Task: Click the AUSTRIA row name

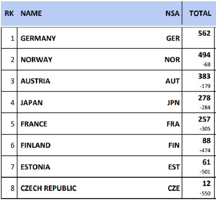Action: pos(35,81)
